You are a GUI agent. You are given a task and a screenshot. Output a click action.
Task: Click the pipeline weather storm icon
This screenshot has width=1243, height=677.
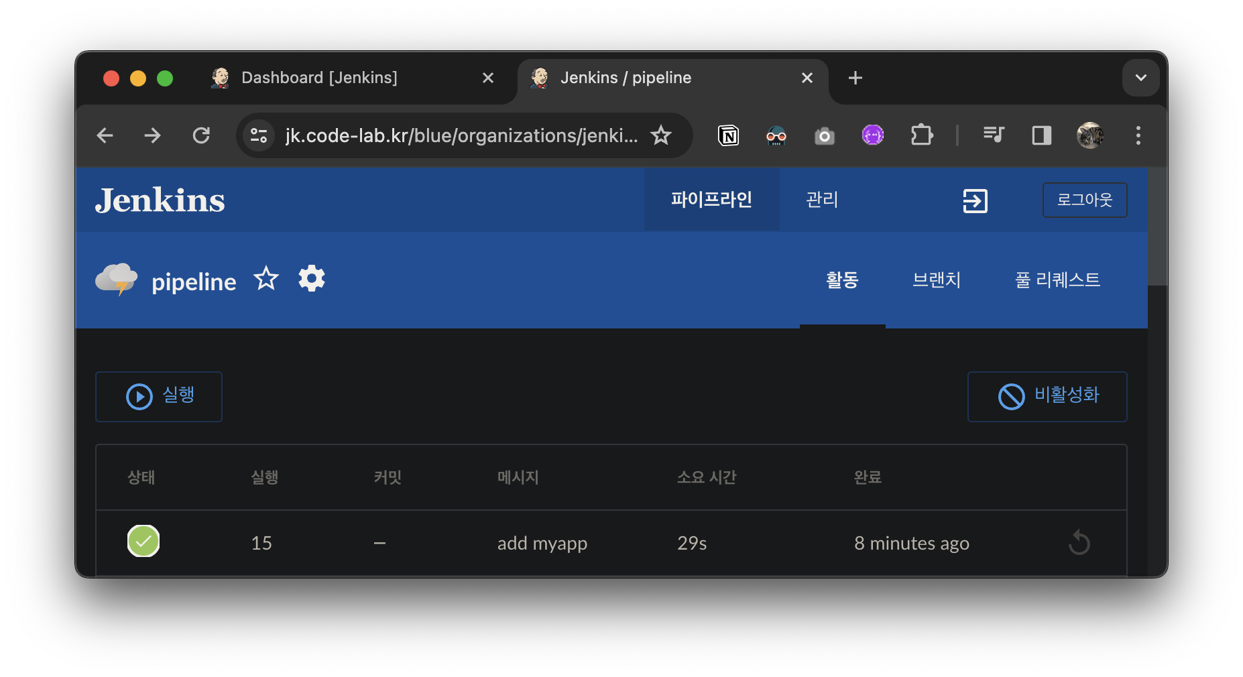pos(117,279)
